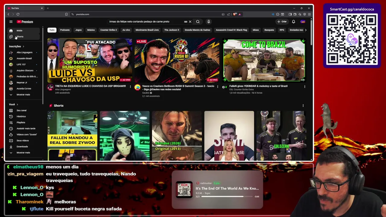This screenshot has width=386, height=217.
Task: Click the YouTube Premium logo
Action: tap(25, 22)
